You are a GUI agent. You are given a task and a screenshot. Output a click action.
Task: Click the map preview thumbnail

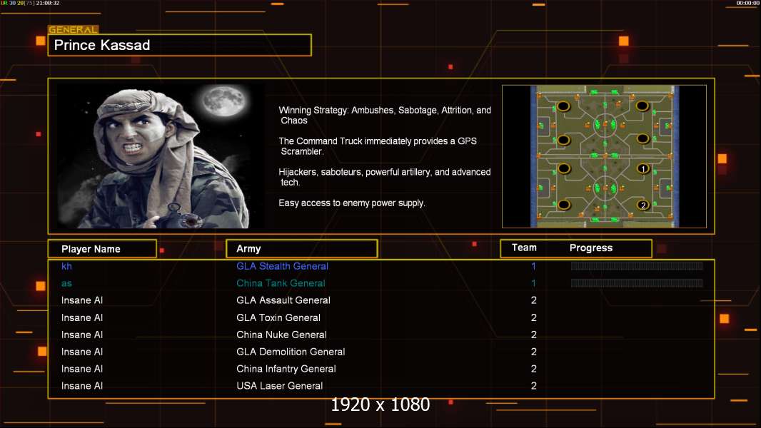click(x=604, y=156)
